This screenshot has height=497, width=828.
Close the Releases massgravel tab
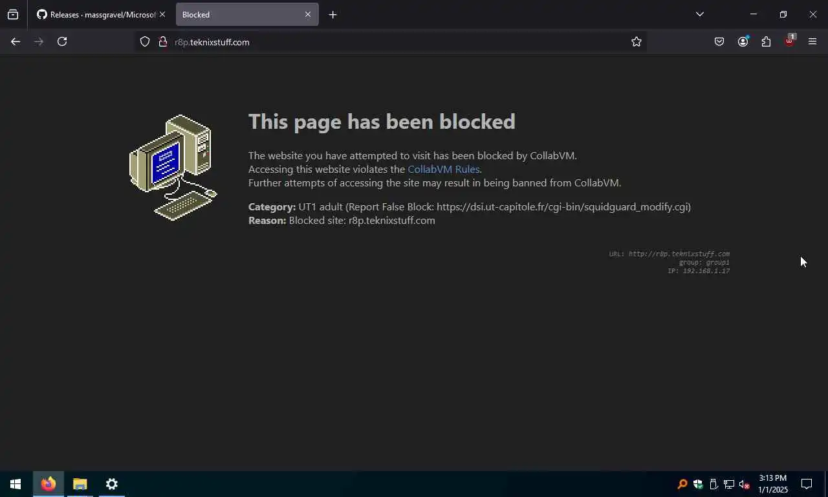pos(162,14)
